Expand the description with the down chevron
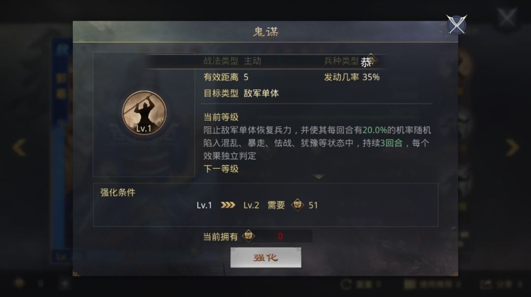The width and height of the screenshot is (531, 297). pos(319,176)
